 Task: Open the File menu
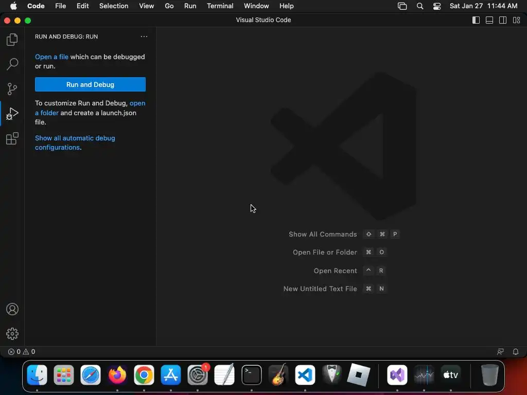(x=61, y=6)
